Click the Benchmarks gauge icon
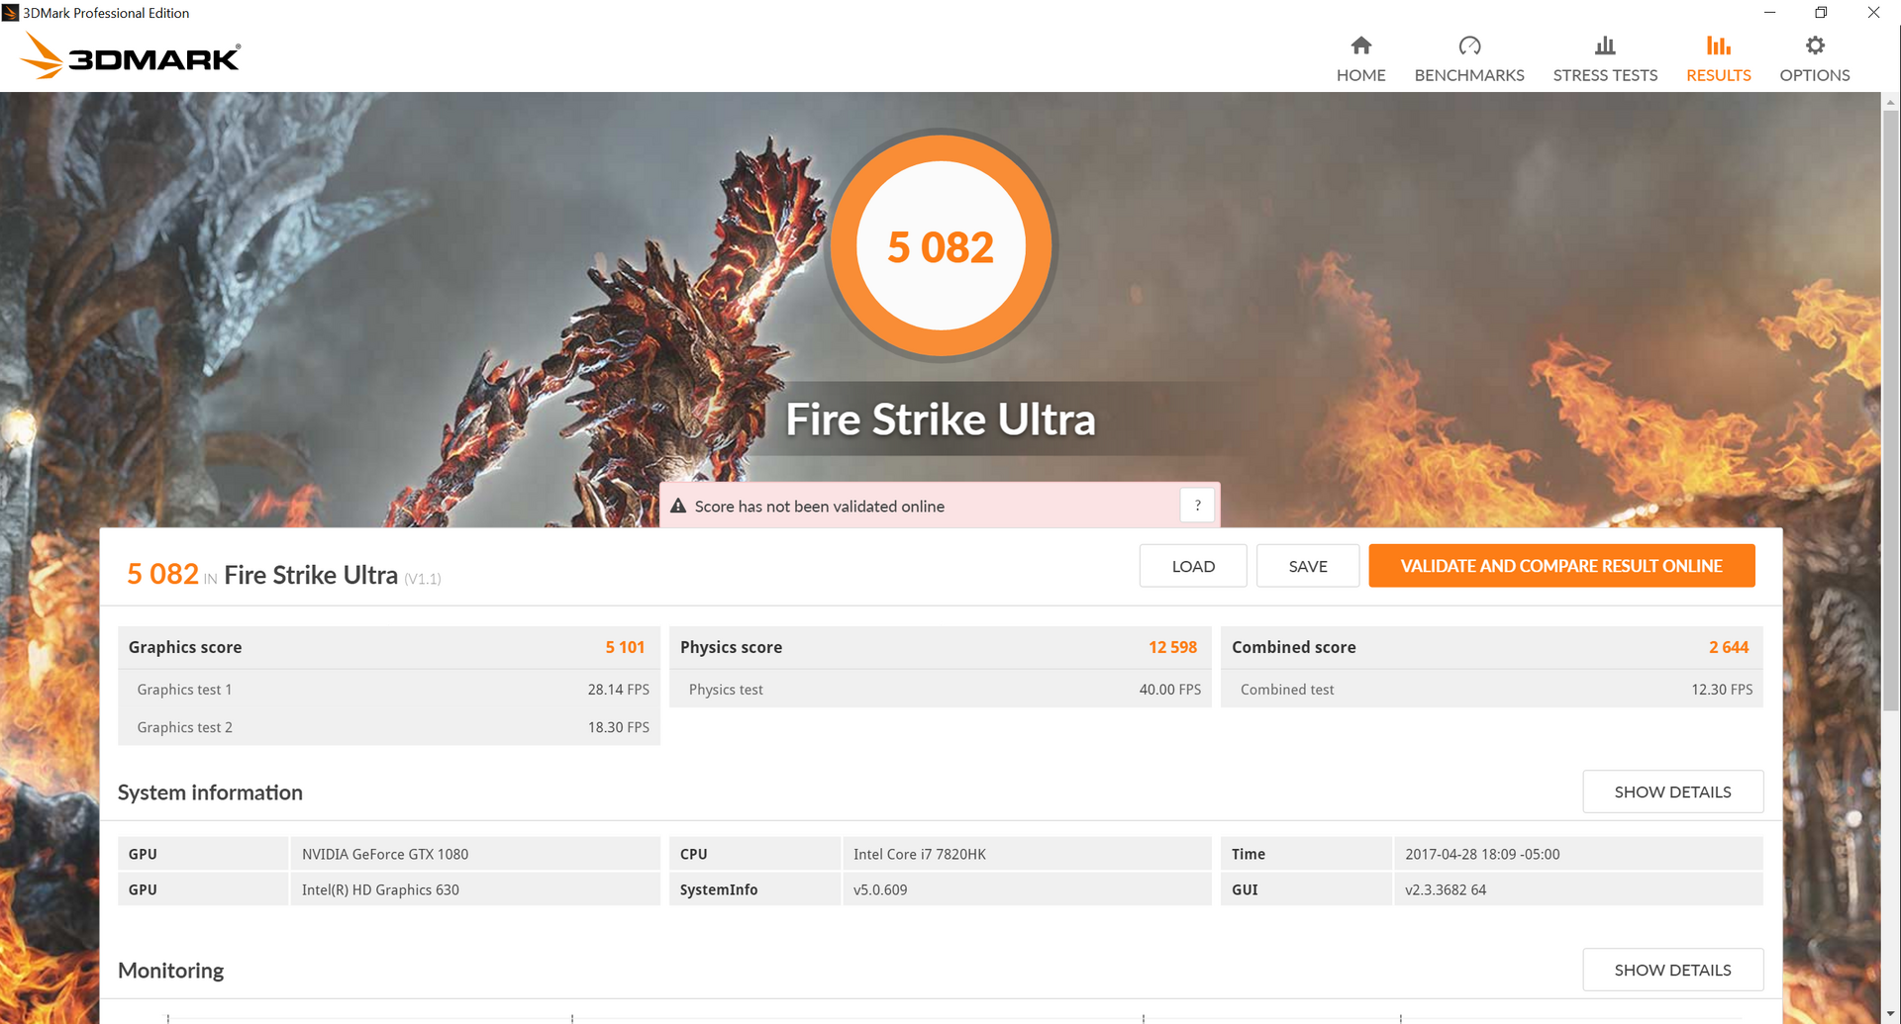This screenshot has height=1024, width=1901. click(1469, 46)
